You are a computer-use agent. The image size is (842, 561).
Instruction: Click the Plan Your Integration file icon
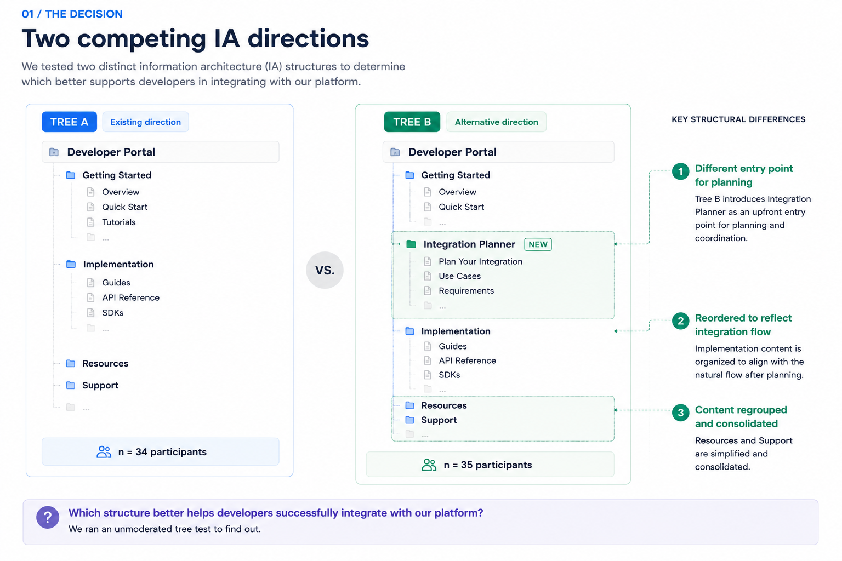(428, 262)
